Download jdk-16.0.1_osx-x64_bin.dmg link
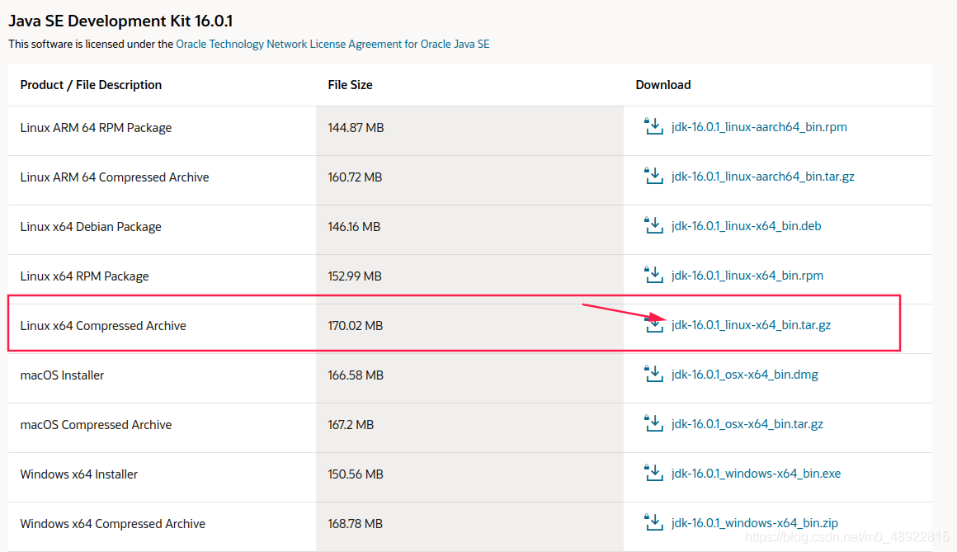Viewport: 957px width, 552px height. (x=745, y=375)
